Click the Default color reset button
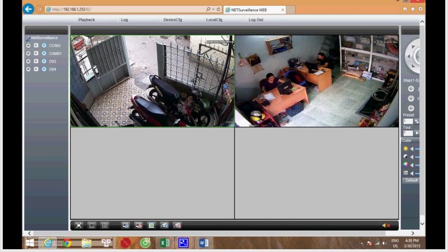448x252 pixels. pyautogui.click(x=411, y=180)
